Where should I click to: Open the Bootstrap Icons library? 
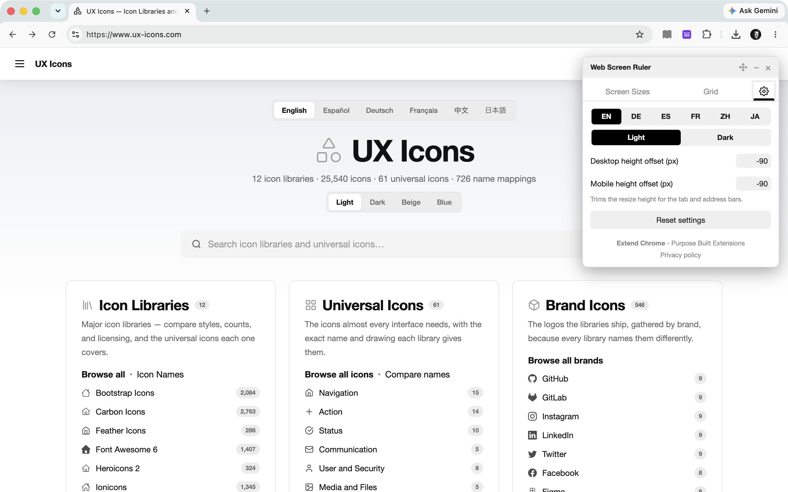[x=171, y=393]
